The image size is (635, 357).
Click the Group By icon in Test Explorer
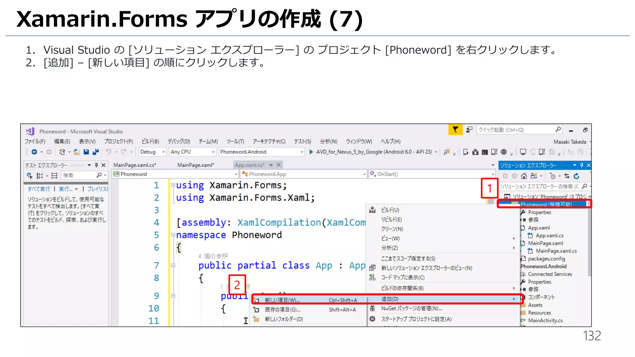(40, 176)
